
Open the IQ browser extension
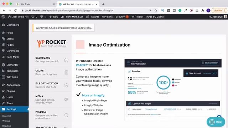(162, 10)
